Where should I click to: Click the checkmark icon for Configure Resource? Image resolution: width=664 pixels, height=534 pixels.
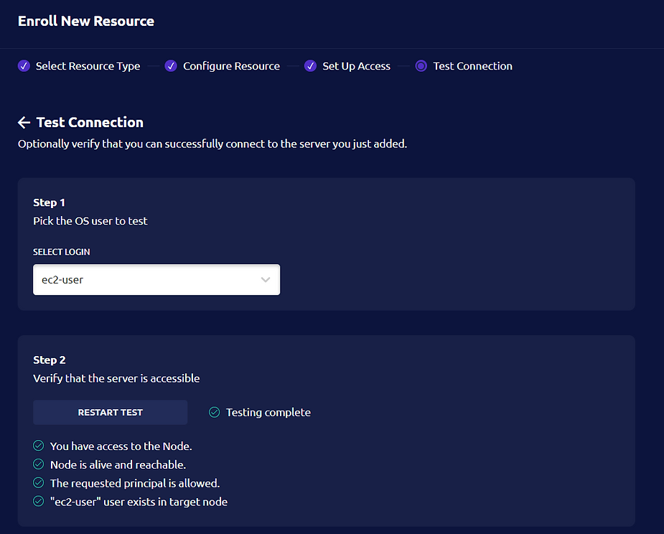[171, 66]
